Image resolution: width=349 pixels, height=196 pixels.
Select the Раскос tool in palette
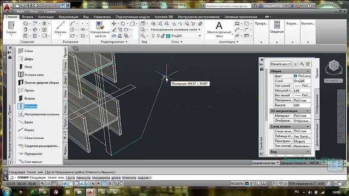[x=26, y=130]
